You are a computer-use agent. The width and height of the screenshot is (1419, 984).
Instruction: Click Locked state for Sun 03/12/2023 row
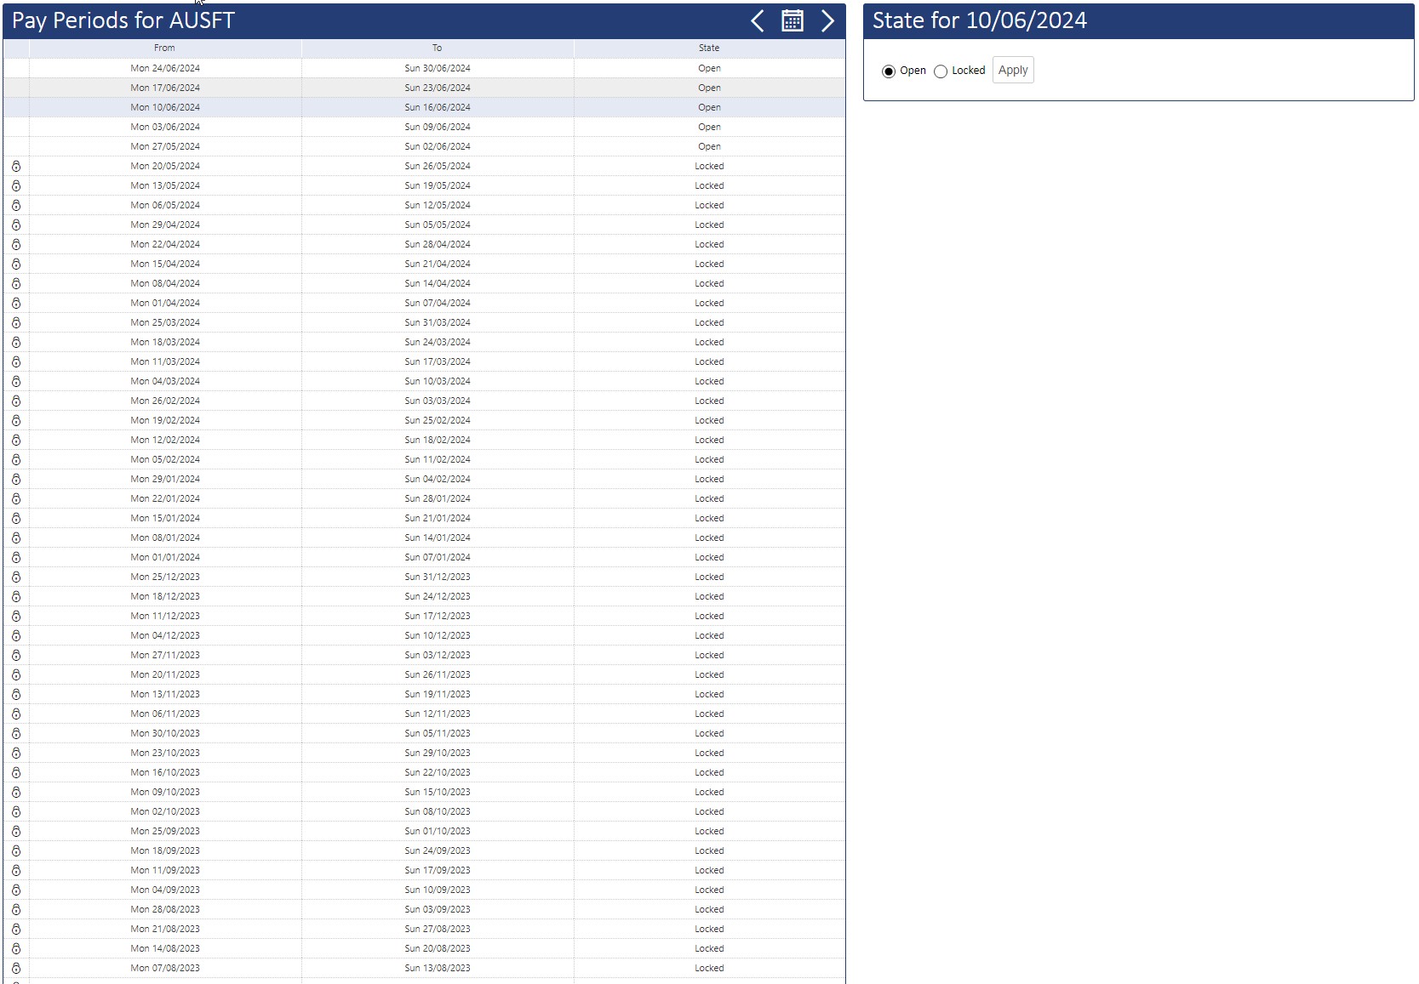(709, 655)
